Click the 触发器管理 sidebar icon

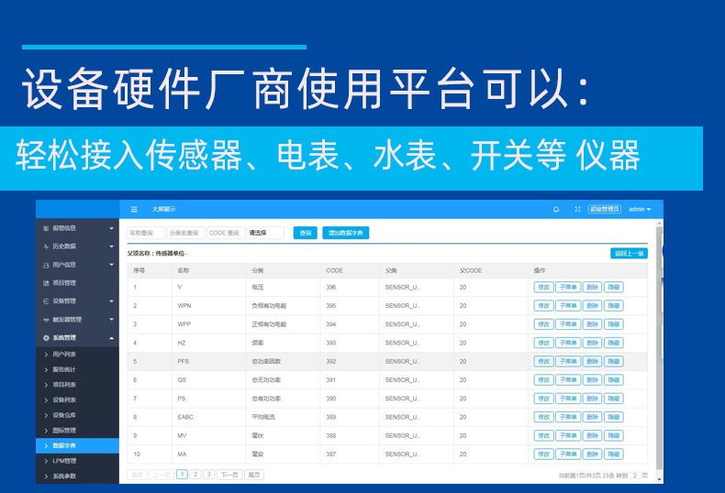46,320
